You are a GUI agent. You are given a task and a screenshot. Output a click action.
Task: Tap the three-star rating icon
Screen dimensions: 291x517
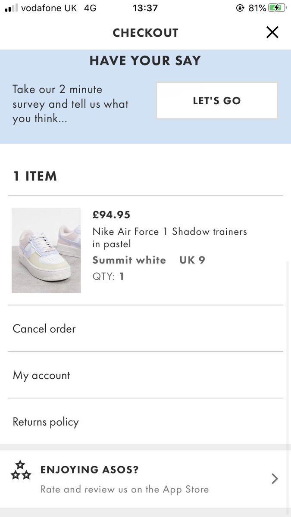pyautogui.click(x=21, y=470)
